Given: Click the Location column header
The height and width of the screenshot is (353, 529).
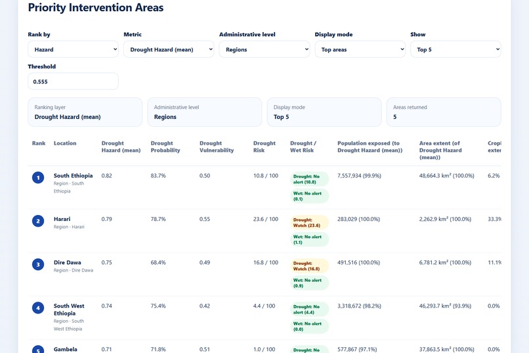Looking at the screenshot, I should tap(65, 143).
